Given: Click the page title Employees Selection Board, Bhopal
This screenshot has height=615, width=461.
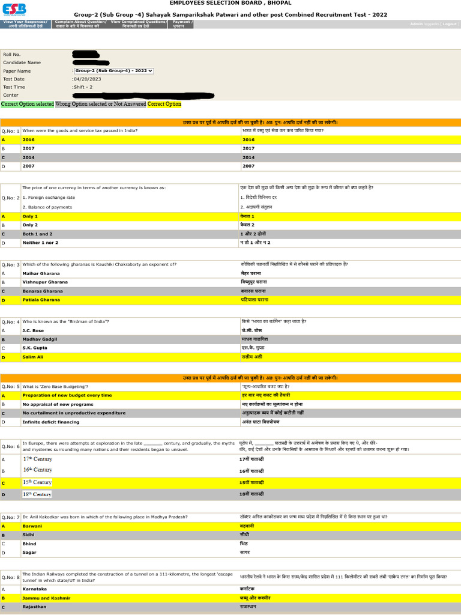Looking at the screenshot, I should [x=230, y=3].
